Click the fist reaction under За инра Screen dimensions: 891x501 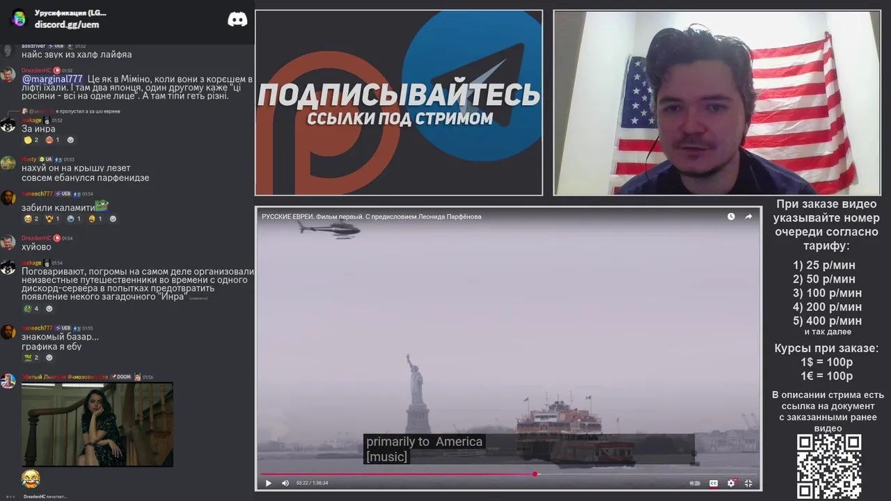31,140
